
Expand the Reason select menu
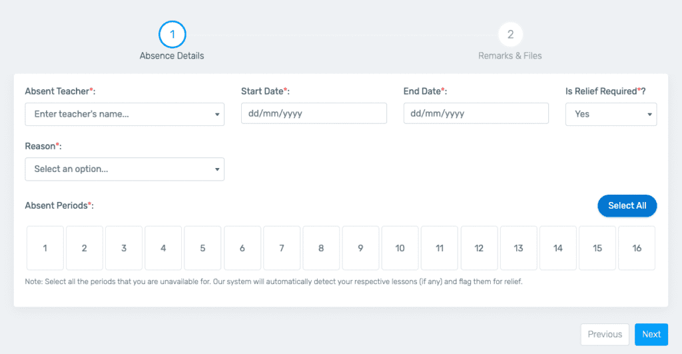[x=125, y=169]
